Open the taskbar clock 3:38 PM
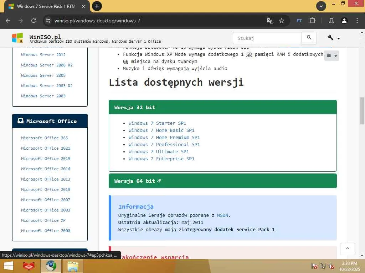Viewport: 365px width, 273px height. click(x=350, y=266)
